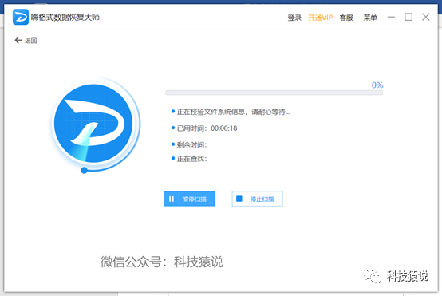
Task: Click the 正在校验文件系统信息 status text
Action: click(x=234, y=112)
